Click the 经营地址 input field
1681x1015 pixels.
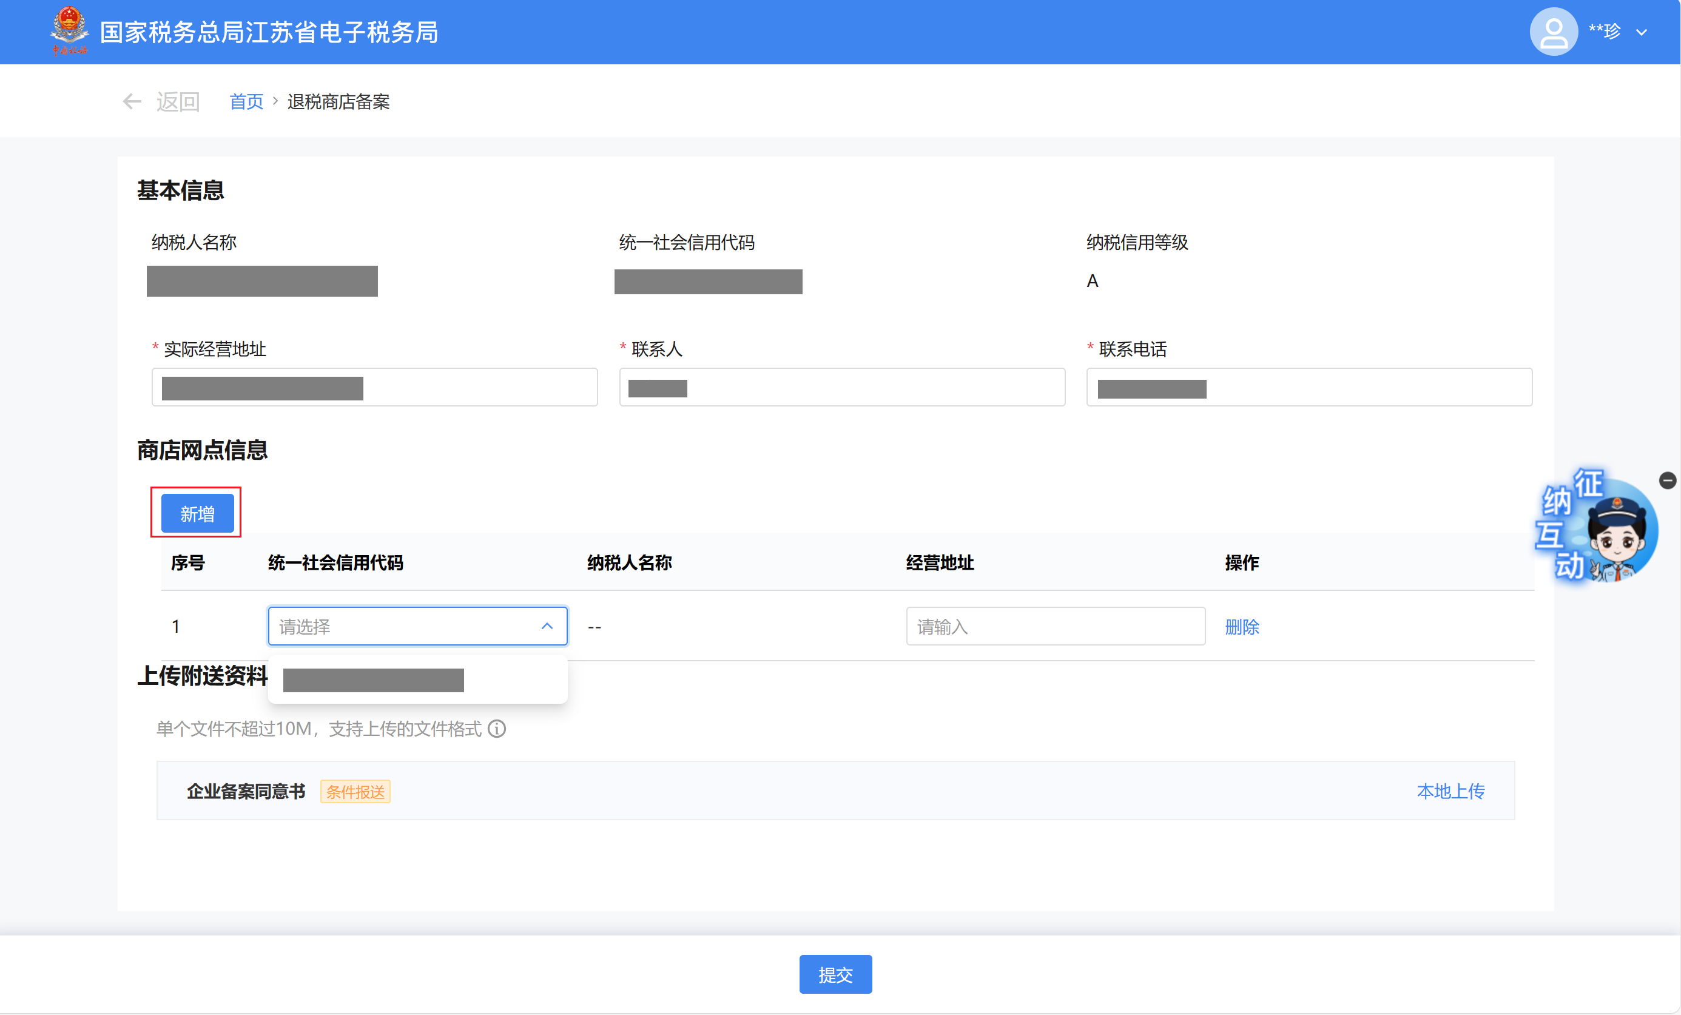1055,626
